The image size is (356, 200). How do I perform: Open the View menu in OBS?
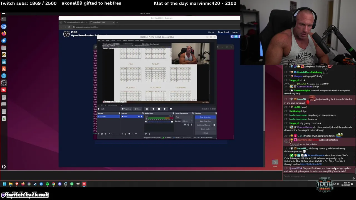pos(108,41)
